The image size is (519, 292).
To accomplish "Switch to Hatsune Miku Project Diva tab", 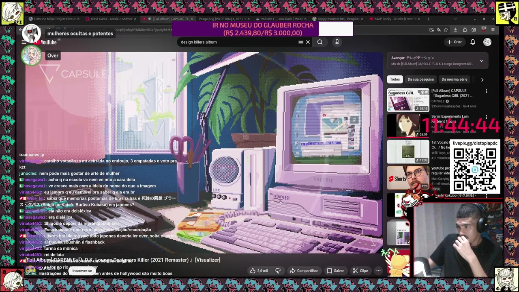I will [53, 19].
